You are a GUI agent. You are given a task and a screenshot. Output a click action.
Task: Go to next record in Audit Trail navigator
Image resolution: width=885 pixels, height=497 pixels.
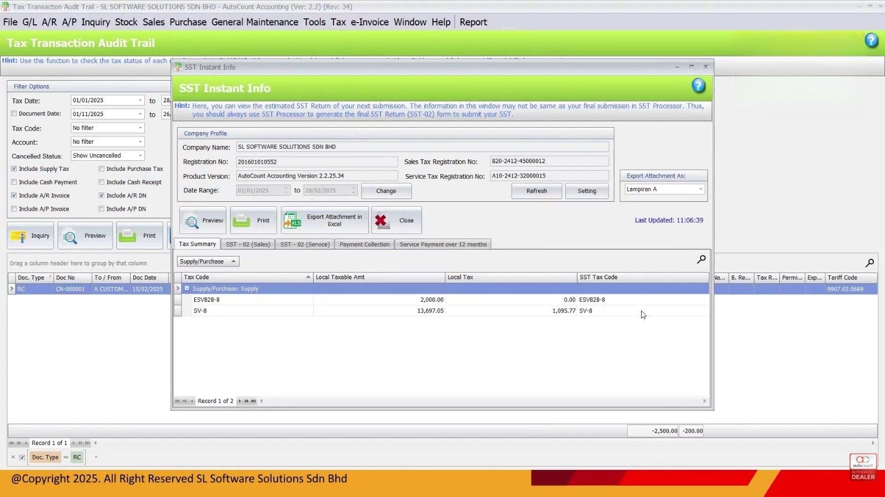[73, 443]
